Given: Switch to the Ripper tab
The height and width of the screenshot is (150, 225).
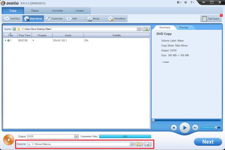Looking at the screenshot, I should [35, 11].
